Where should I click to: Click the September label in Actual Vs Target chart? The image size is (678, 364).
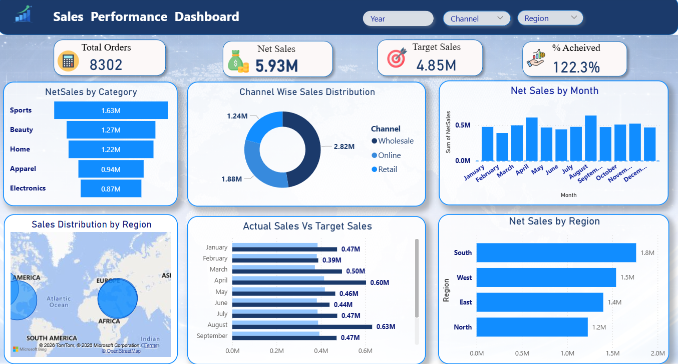point(212,336)
